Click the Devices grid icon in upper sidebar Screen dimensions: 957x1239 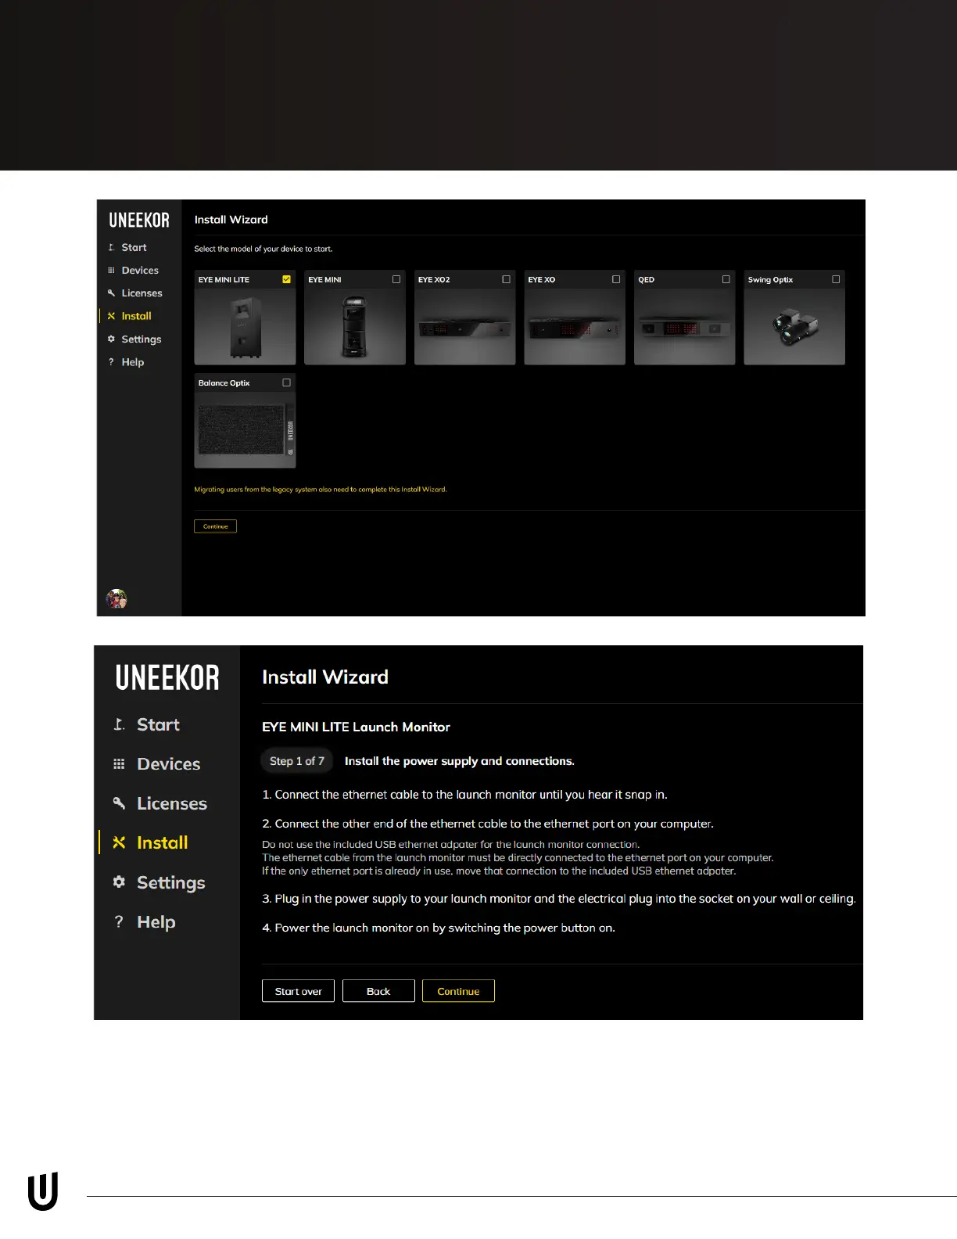click(x=111, y=271)
